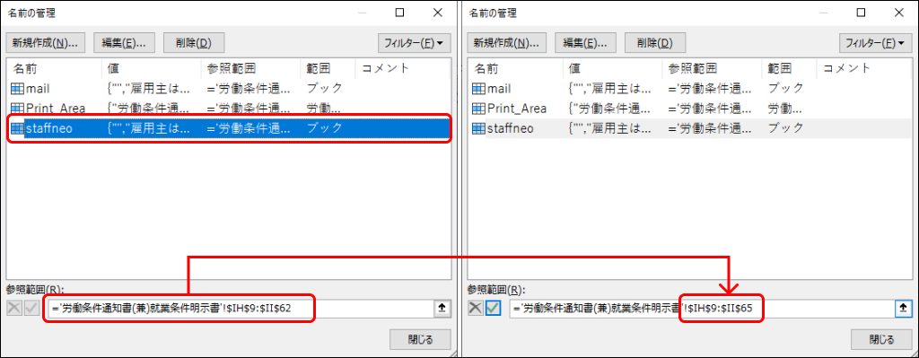Sort by 範囲 column header in right dialog
The image size is (919, 358).
789,68
